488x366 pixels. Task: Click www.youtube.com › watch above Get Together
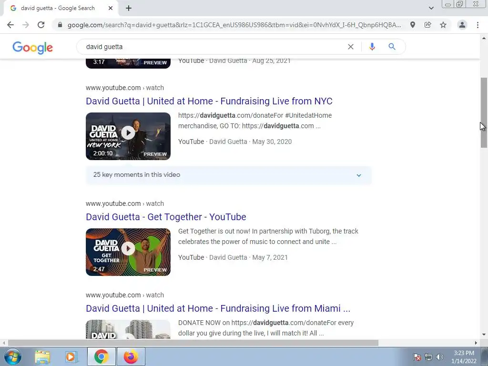pos(125,203)
